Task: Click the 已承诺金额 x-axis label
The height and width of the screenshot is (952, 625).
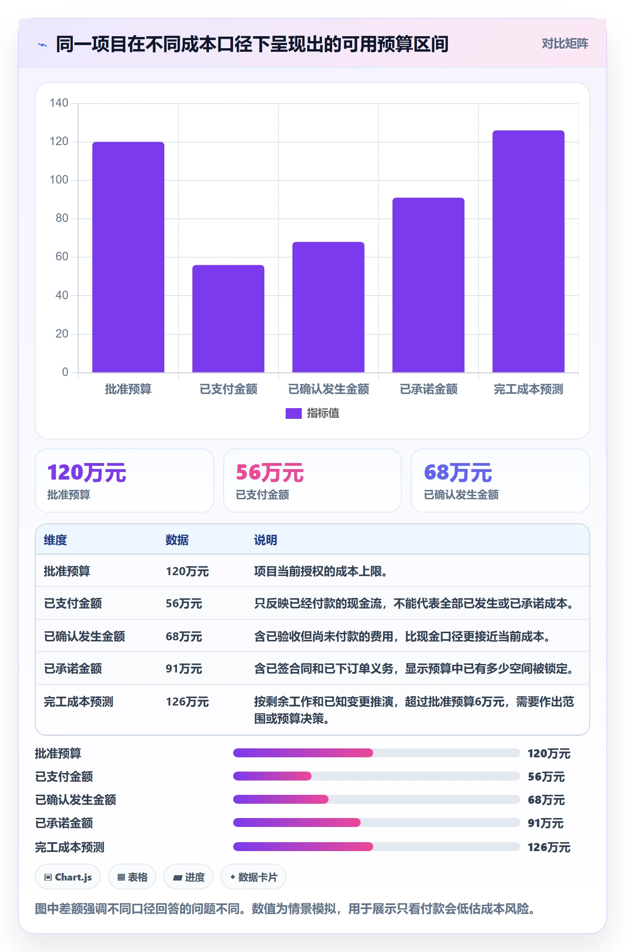Action: [429, 389]
